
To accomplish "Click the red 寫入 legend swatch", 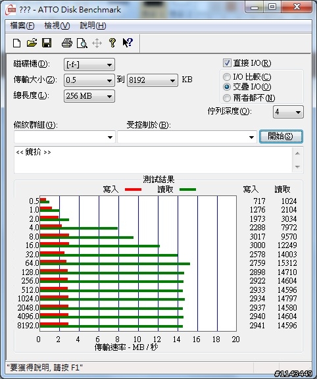I will point(133,189).
